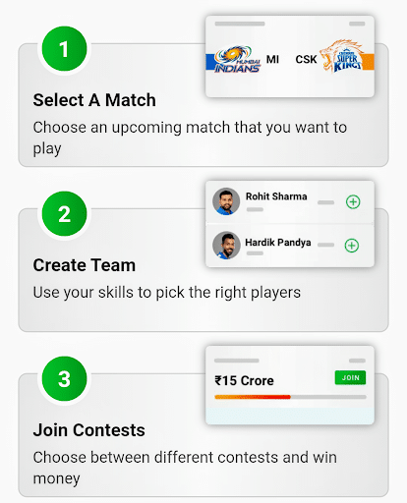Screen dimensions: 407x503
Task: Select the Hardik Pandya player name
Action: coord(278,243)
